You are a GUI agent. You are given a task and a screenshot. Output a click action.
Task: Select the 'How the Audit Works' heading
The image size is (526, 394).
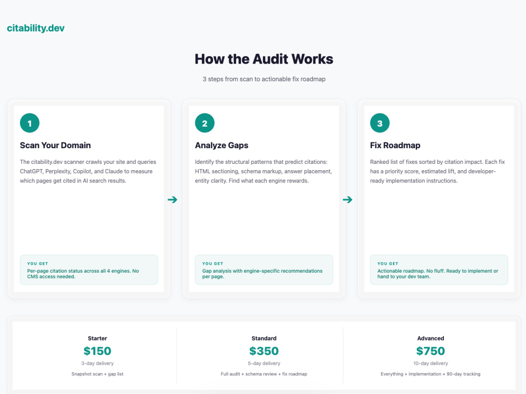tap(264, 59)
